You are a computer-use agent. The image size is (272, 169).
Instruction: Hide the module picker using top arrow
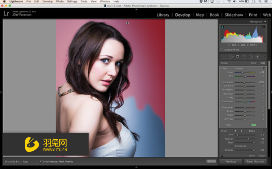click(136, 9)
